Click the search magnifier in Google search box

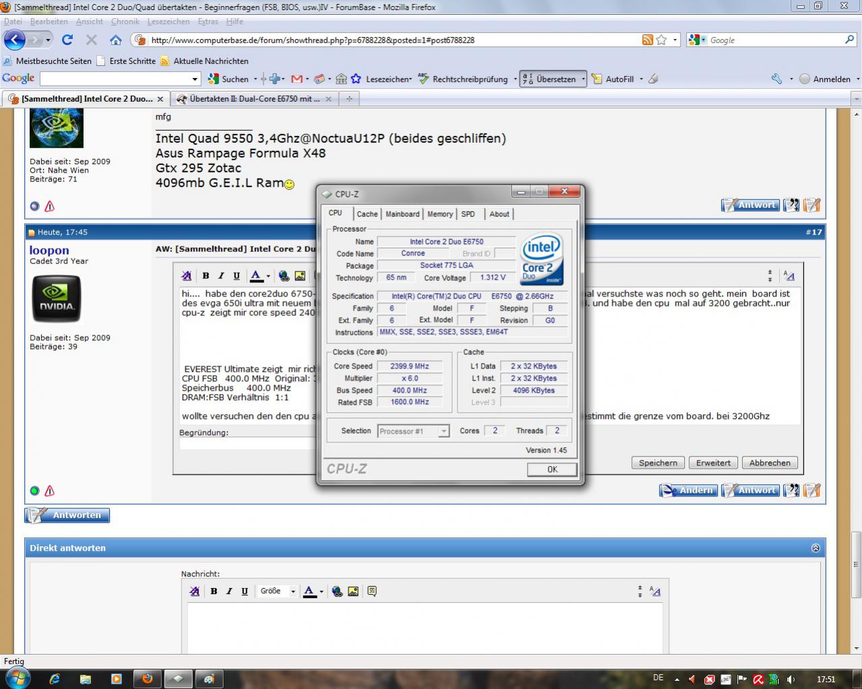point(849,40)
